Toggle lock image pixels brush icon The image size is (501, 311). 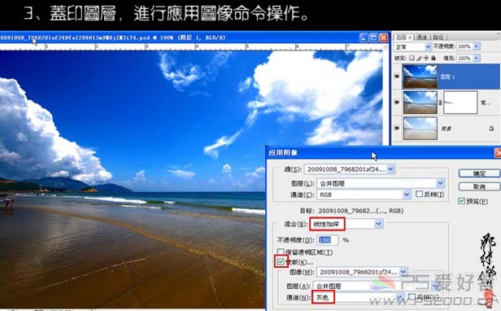click(x=419, y=58)
